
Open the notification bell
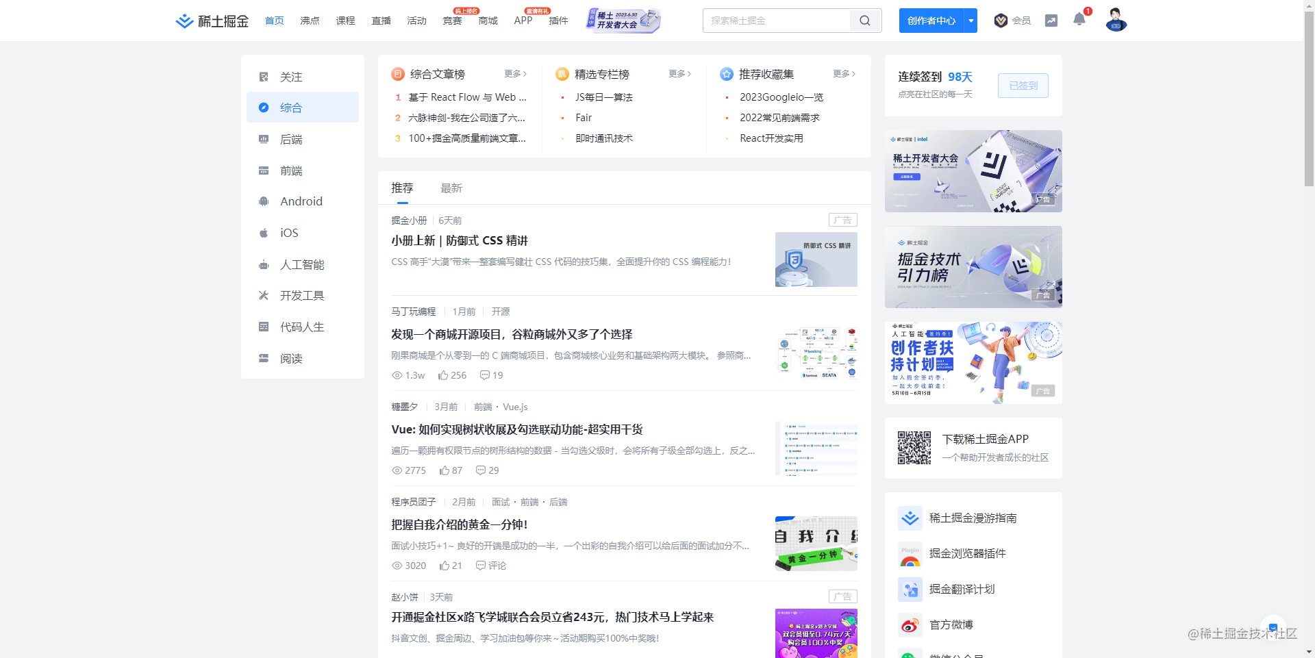[x=1079, y=19]
